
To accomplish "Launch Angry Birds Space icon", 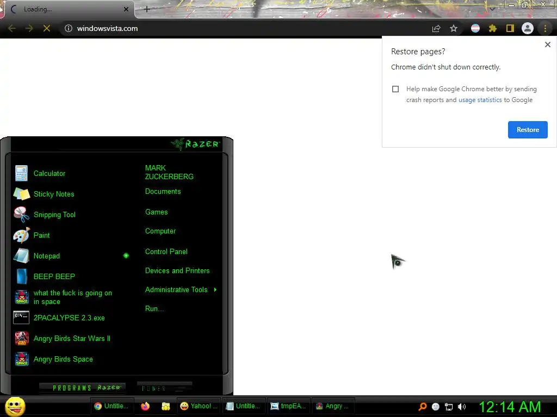I will pos(21,359).
